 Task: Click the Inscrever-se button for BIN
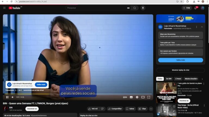tap(32, 109)
